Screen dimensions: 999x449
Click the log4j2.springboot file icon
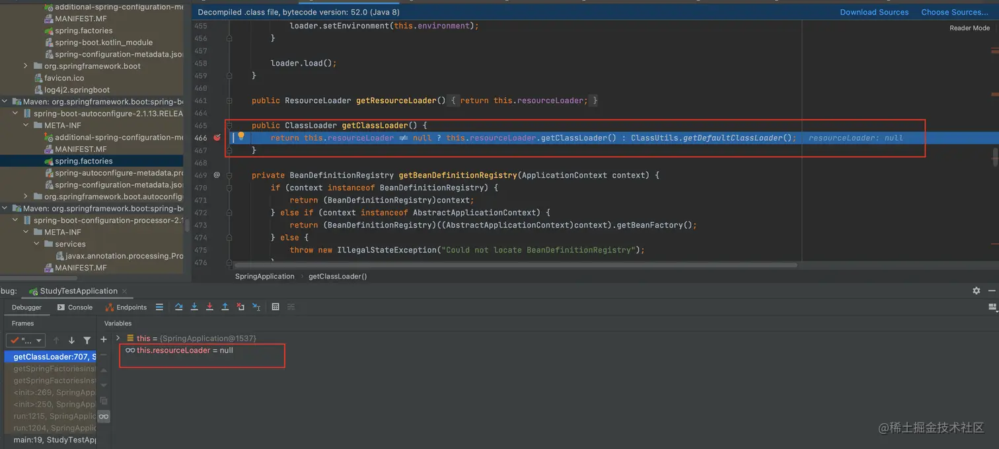(38, 90)
